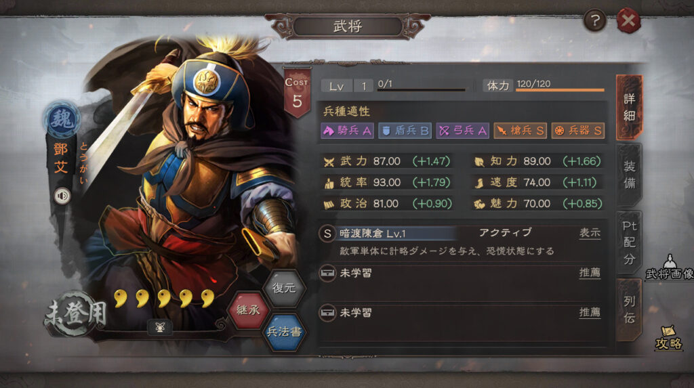Play general voice speaker icon
Viewport: 694px width, 388px height.
click(x=62, y=196)
